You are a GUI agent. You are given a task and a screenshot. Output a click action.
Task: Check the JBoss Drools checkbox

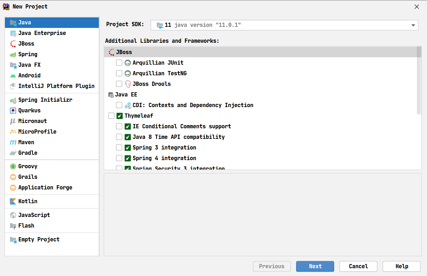pyautogui.click(x=119, y=84)
